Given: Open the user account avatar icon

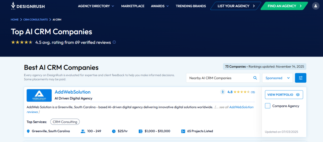Looking at the screenshot, I should tap(315, 6).
